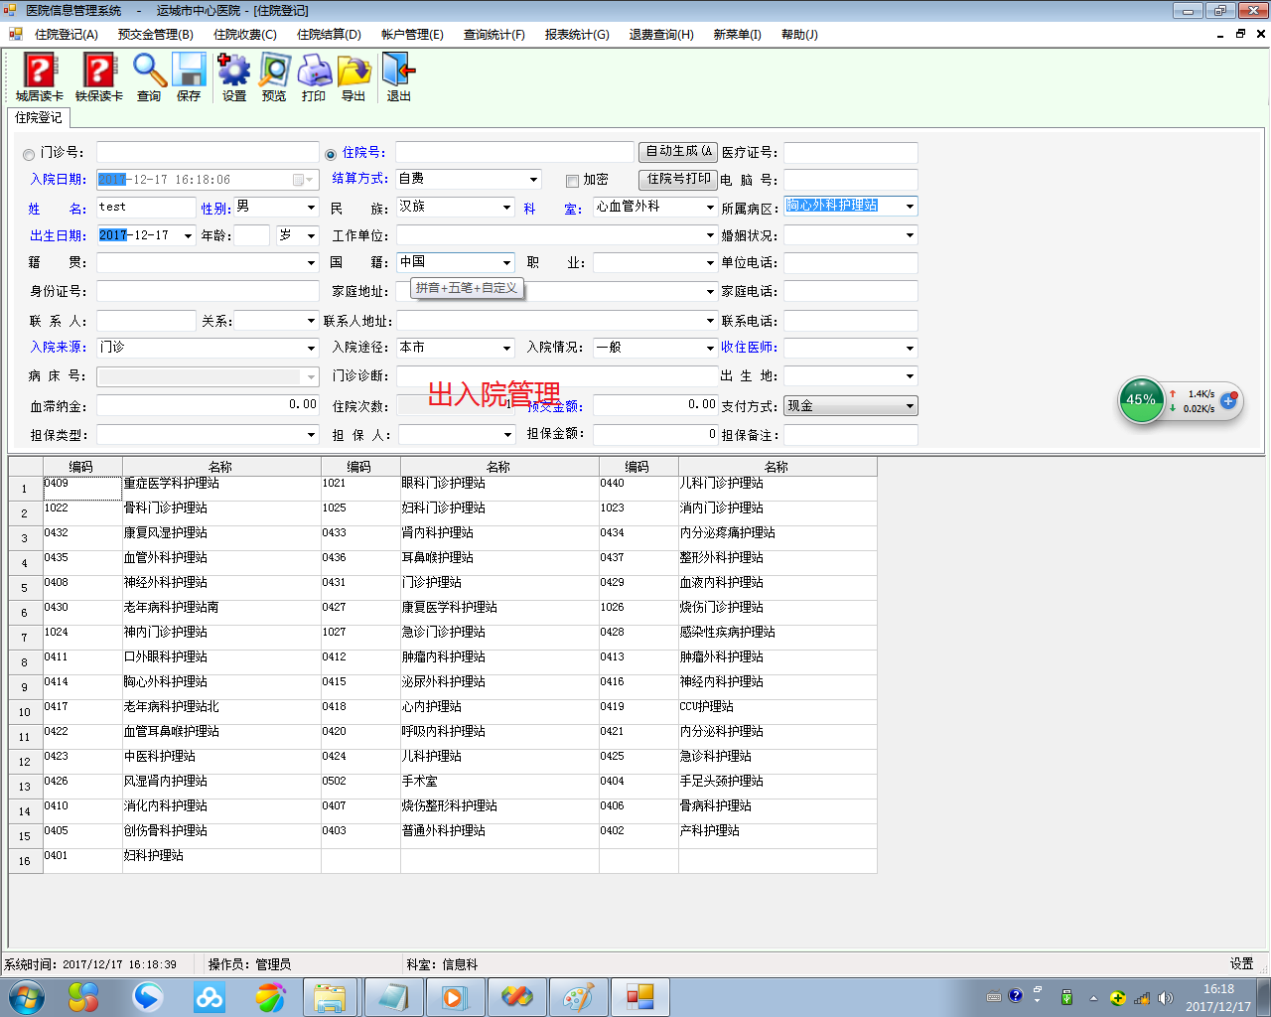This screenshot has width=1271, height=1017.
Task: Click the 门诊号 input field
Action: [x=208, y=152]
